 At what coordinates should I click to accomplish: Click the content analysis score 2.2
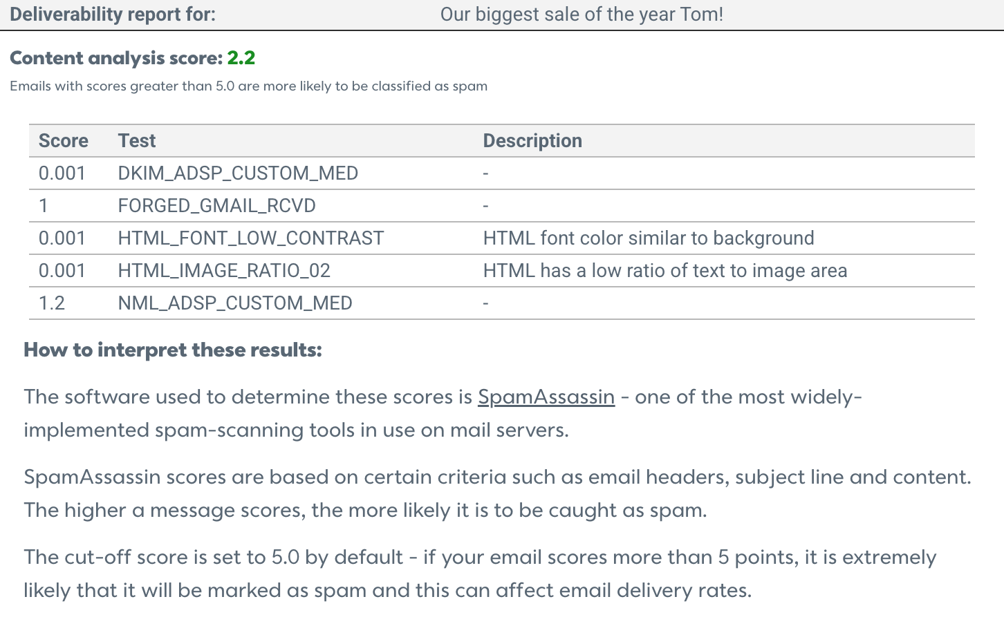click(x=241, y=58)
